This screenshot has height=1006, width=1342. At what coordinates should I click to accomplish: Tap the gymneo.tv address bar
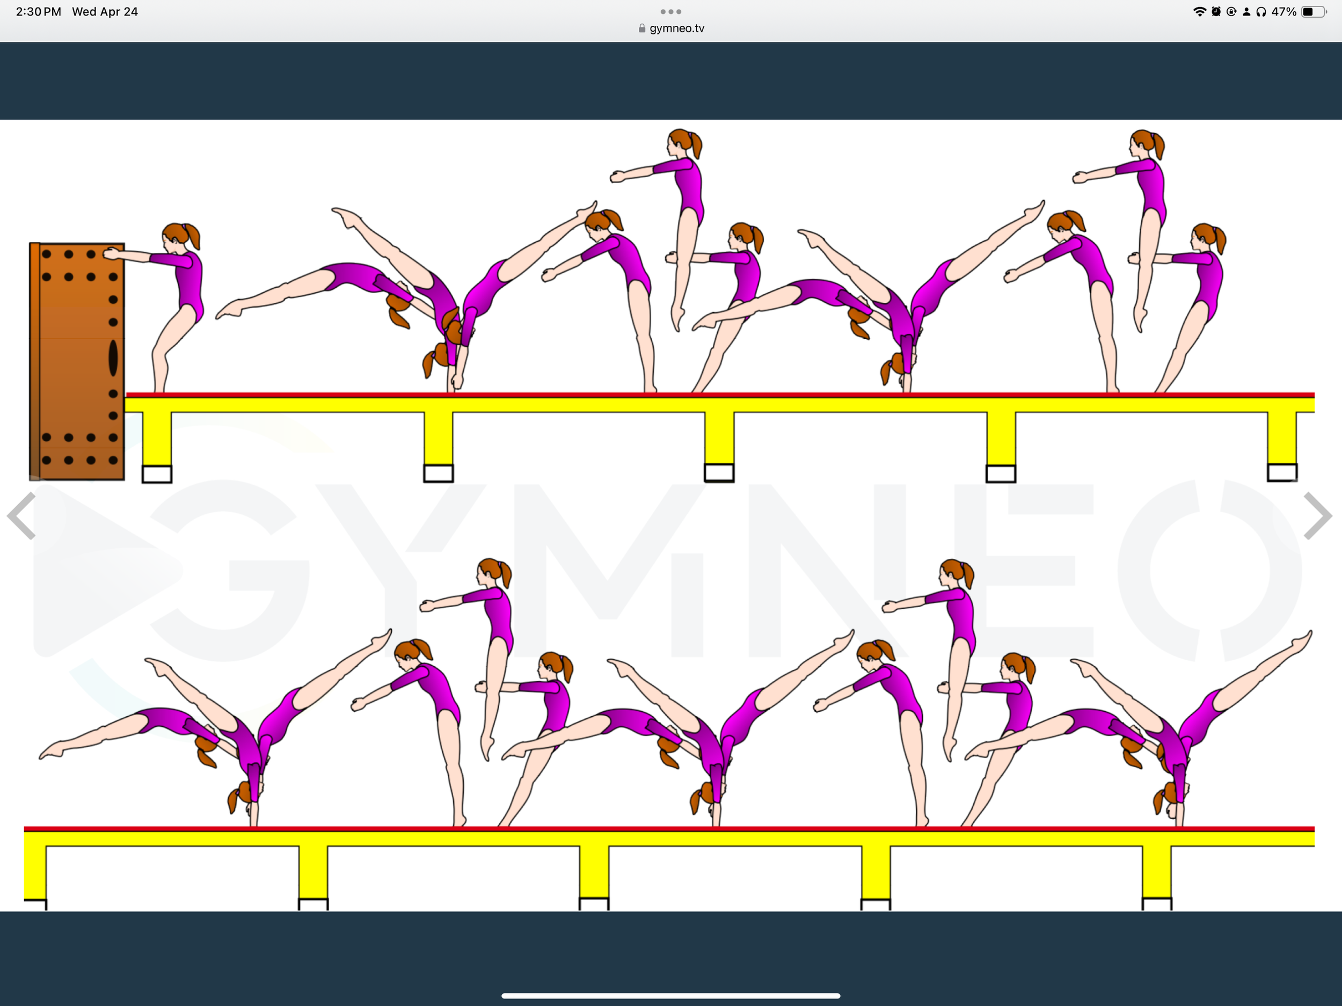click(x=676, y=28)
